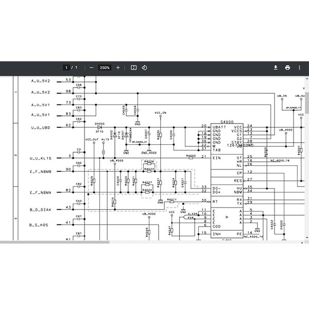309x309 pixels.
Task: Click the 250% zoom level field
Action: click(x=105, y=68)
